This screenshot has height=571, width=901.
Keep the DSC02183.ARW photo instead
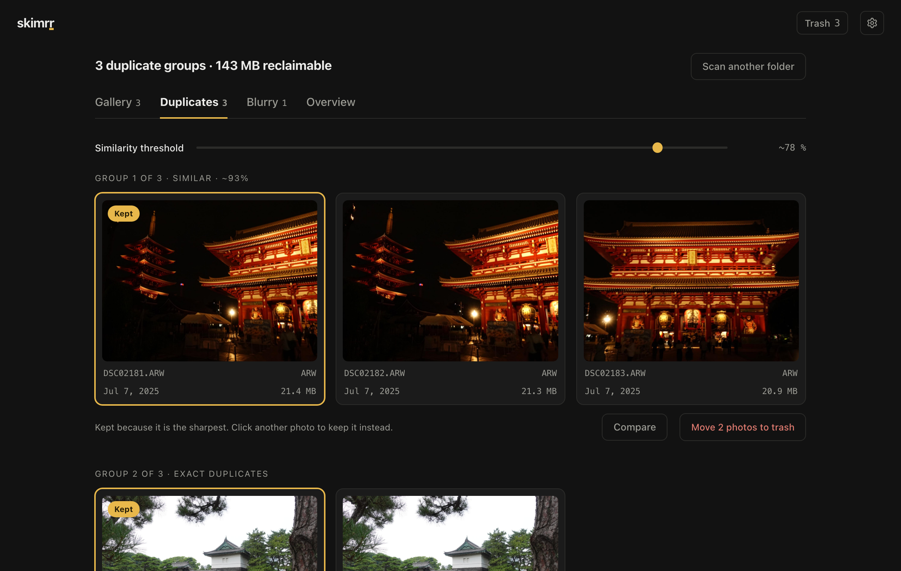click(691, 281)
